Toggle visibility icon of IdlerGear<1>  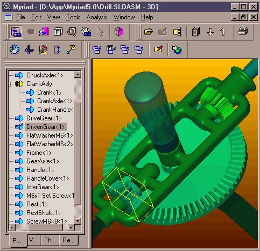pyautogui.click(x=19, y=187)
